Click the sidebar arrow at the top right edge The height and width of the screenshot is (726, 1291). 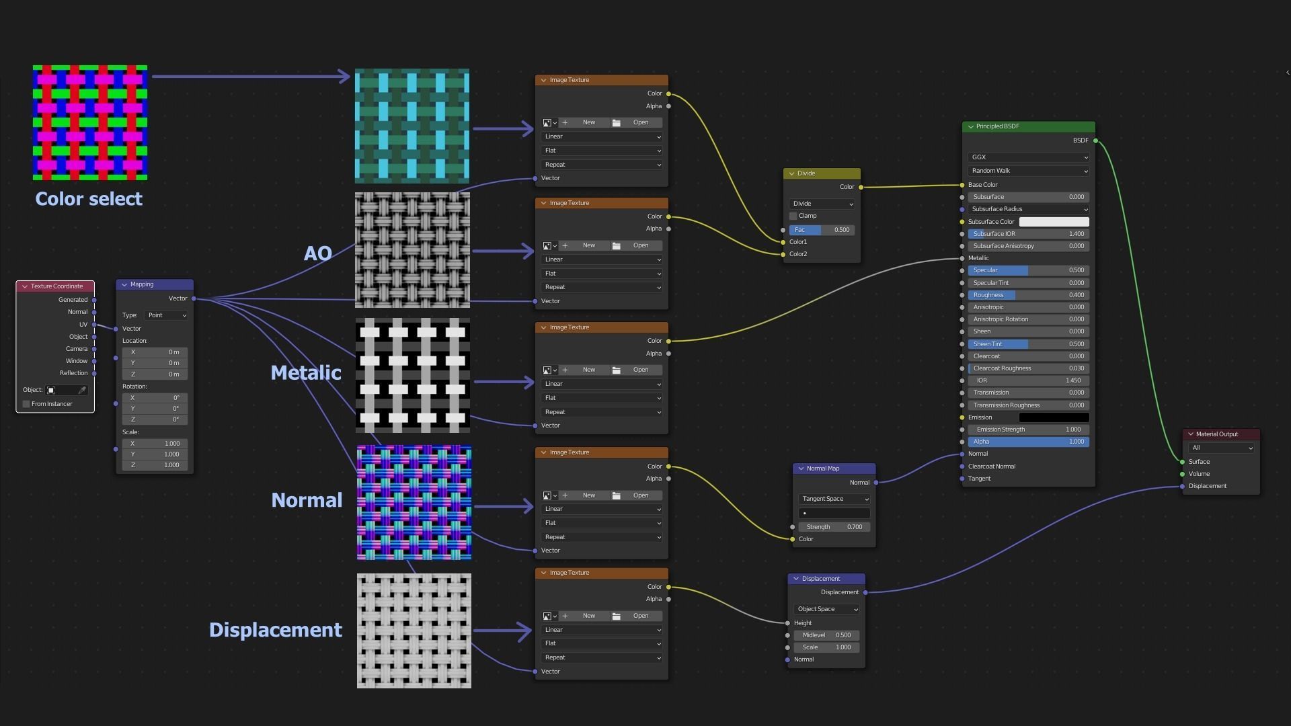click(x=1287, y=73)
